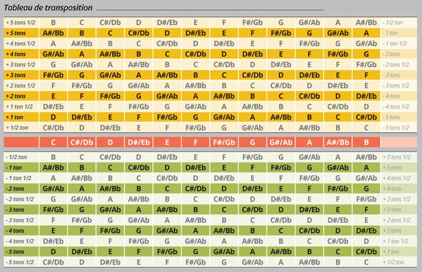The width and height of the screenshot is (422, 272).
Task: Select red header cell 'E'
Action: click(167, 142)
